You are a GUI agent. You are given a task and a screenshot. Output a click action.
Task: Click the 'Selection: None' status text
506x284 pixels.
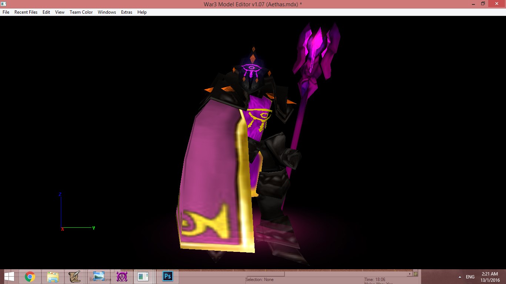pyautogui.click(x=259, y=280)
